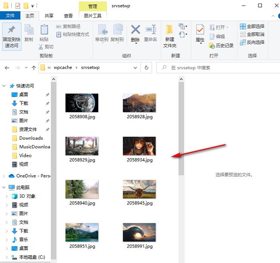Screen dimensions: 280x263
Task: Open the File (文件) menu tab
Action: 10,15
